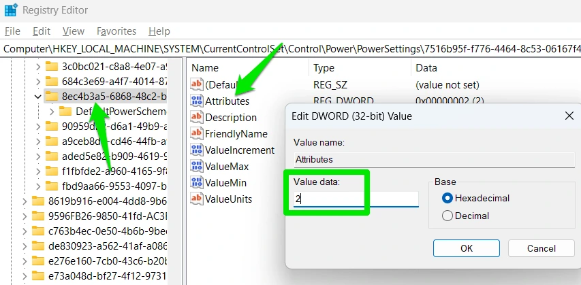581x285 pixels.
Task: Click the Registry Editor app icon in title bar
Action: [x=12, y=11]
